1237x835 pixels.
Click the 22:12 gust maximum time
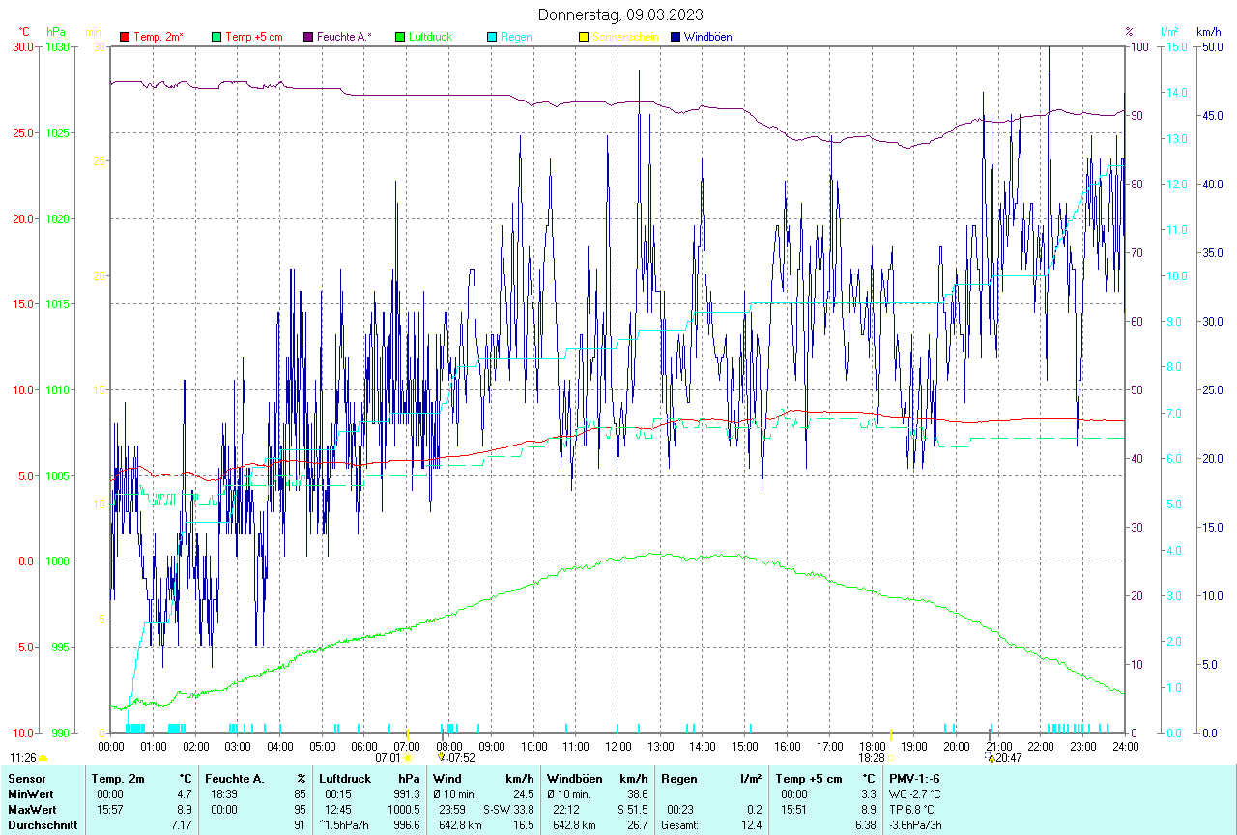click(566, 809)
